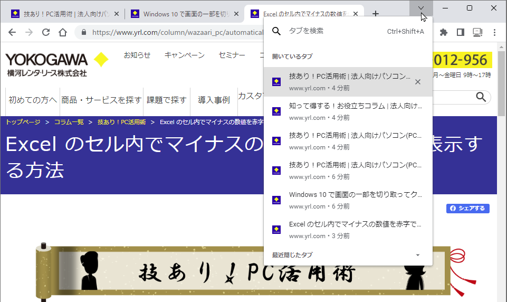Click the トップページ breadcrumb link

coord(23,122)
